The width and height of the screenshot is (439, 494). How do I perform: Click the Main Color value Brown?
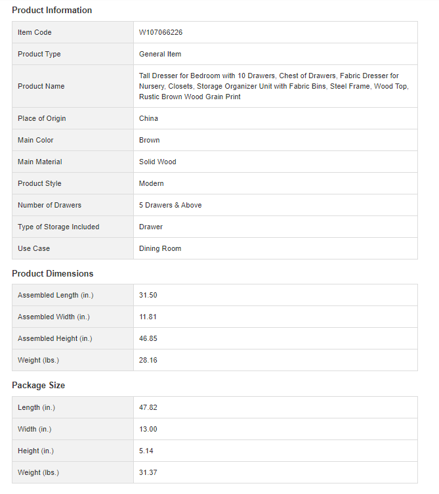click(149, 140)
